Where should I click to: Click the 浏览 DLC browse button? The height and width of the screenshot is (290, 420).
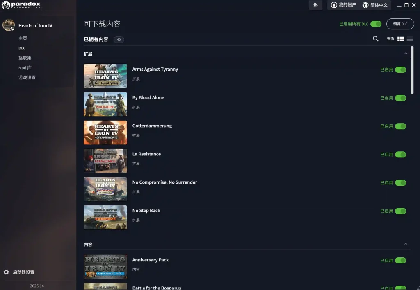[x=400, y=24]
